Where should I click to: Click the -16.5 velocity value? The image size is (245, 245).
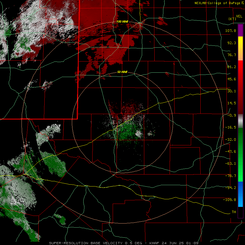pos(231,127)
